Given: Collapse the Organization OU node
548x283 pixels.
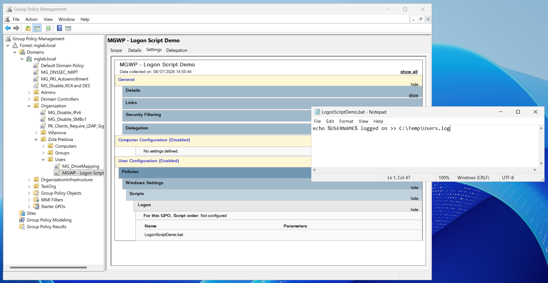Looking at the screenshot, I should click(29, 106).
